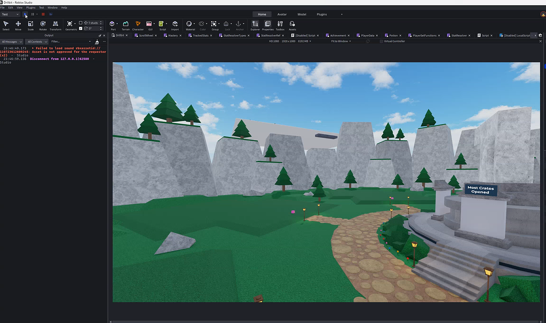
Task: Open the Terrain editor
Action: pyautogui.click(x=126, y=26)
